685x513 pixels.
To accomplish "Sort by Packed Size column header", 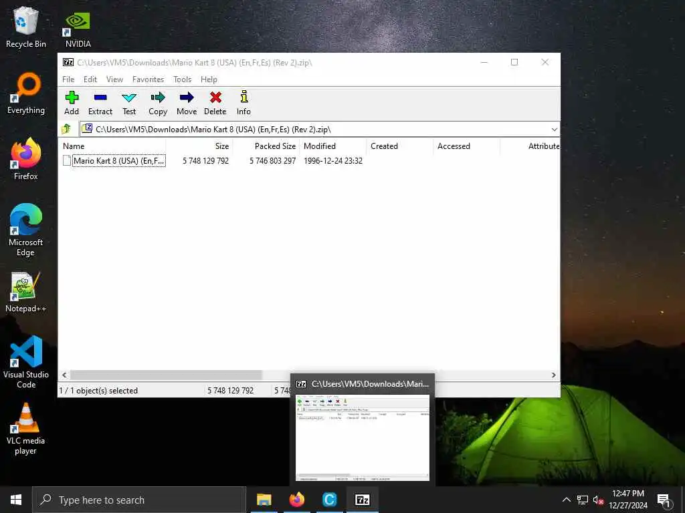I will pos(266,146).
